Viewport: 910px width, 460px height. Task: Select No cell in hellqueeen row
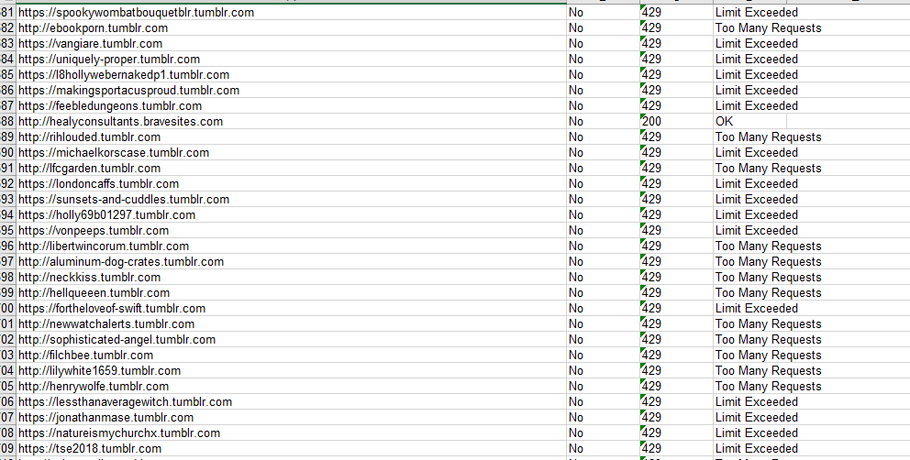[x=603, y=293]
